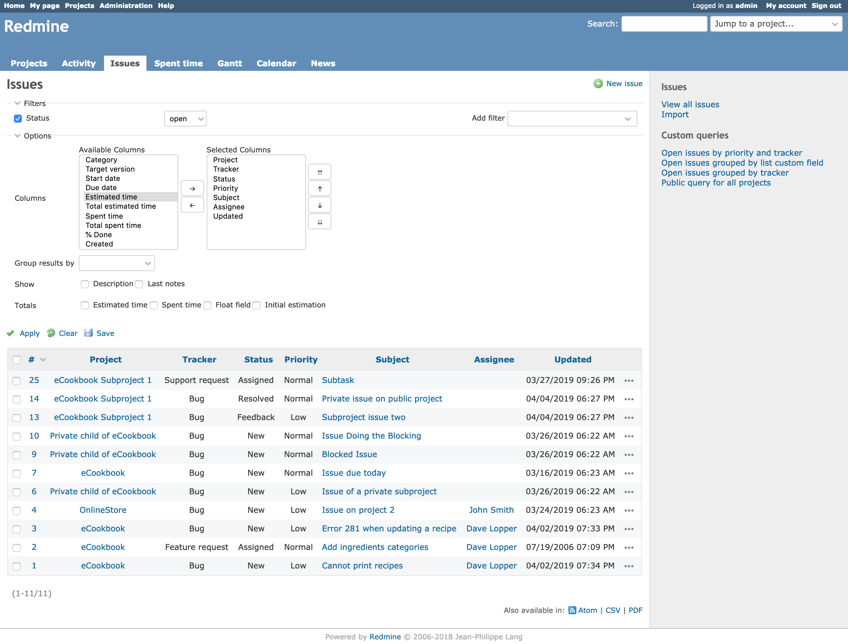Select Subject in Selected Columns list
848x644 pixels.
point(226,197)
